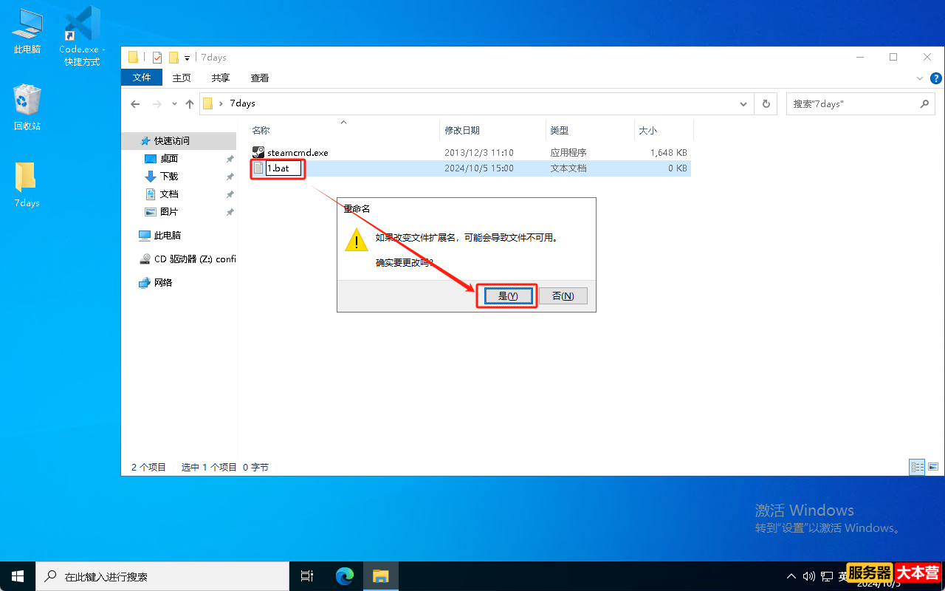Switch to details view layout icon
Viewport: 945px width, 591px height.
coord(917,467)
